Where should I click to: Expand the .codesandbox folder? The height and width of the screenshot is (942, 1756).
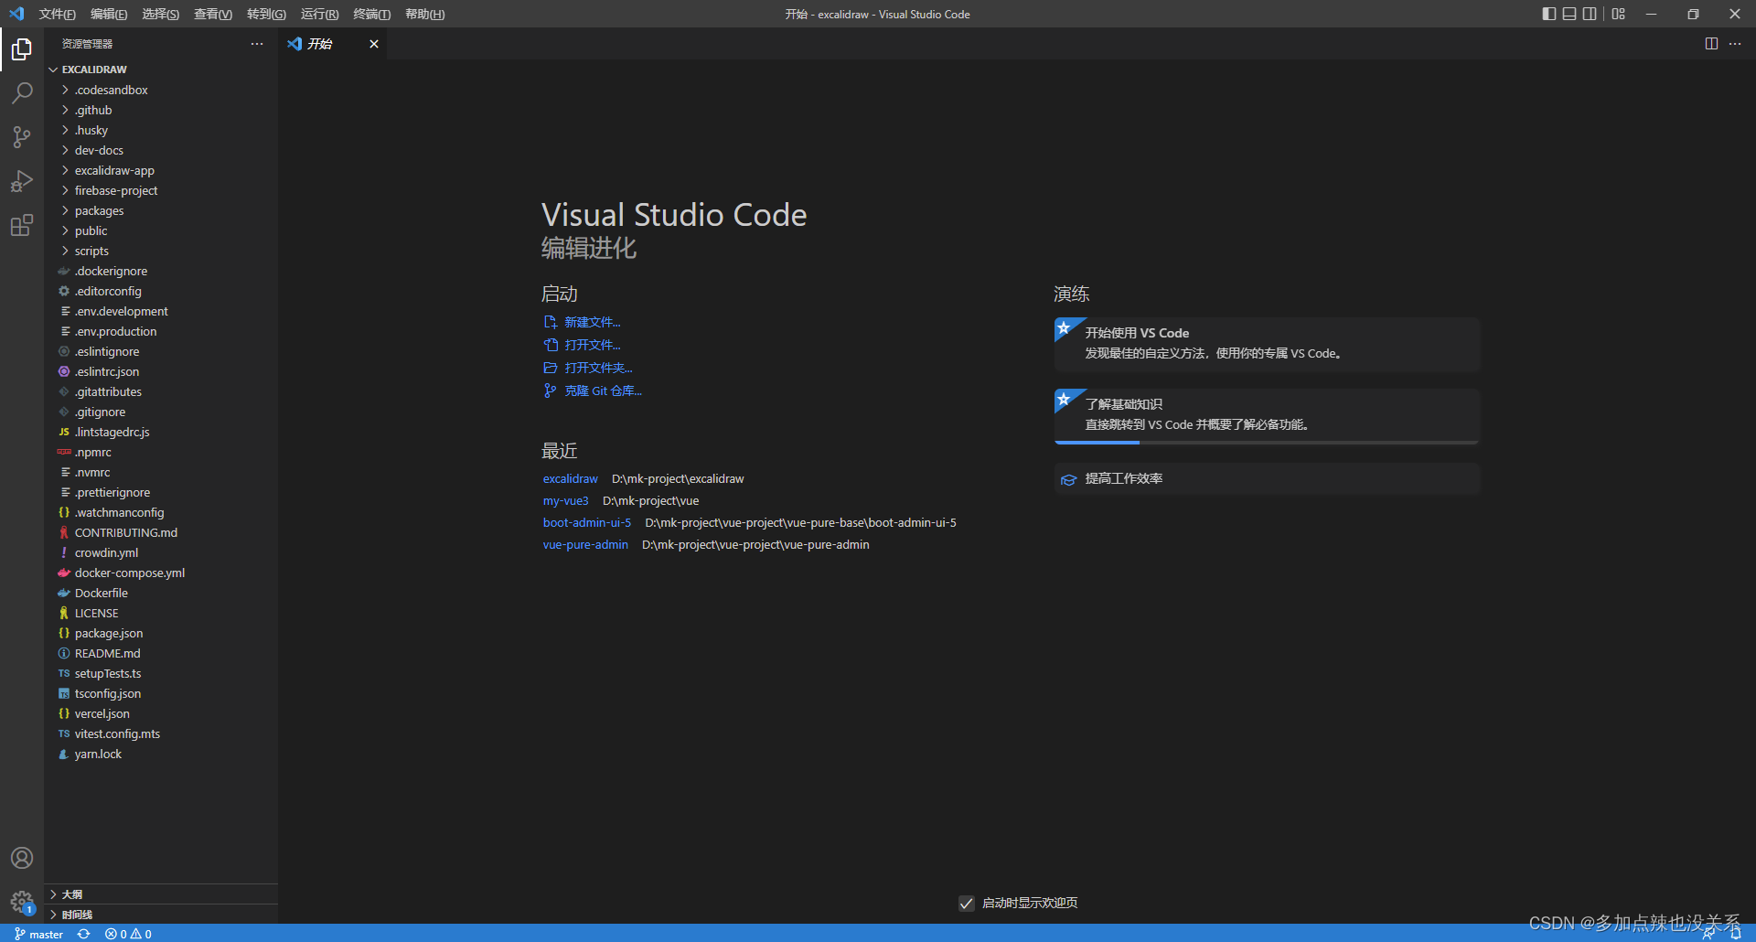tap(160, 90)
